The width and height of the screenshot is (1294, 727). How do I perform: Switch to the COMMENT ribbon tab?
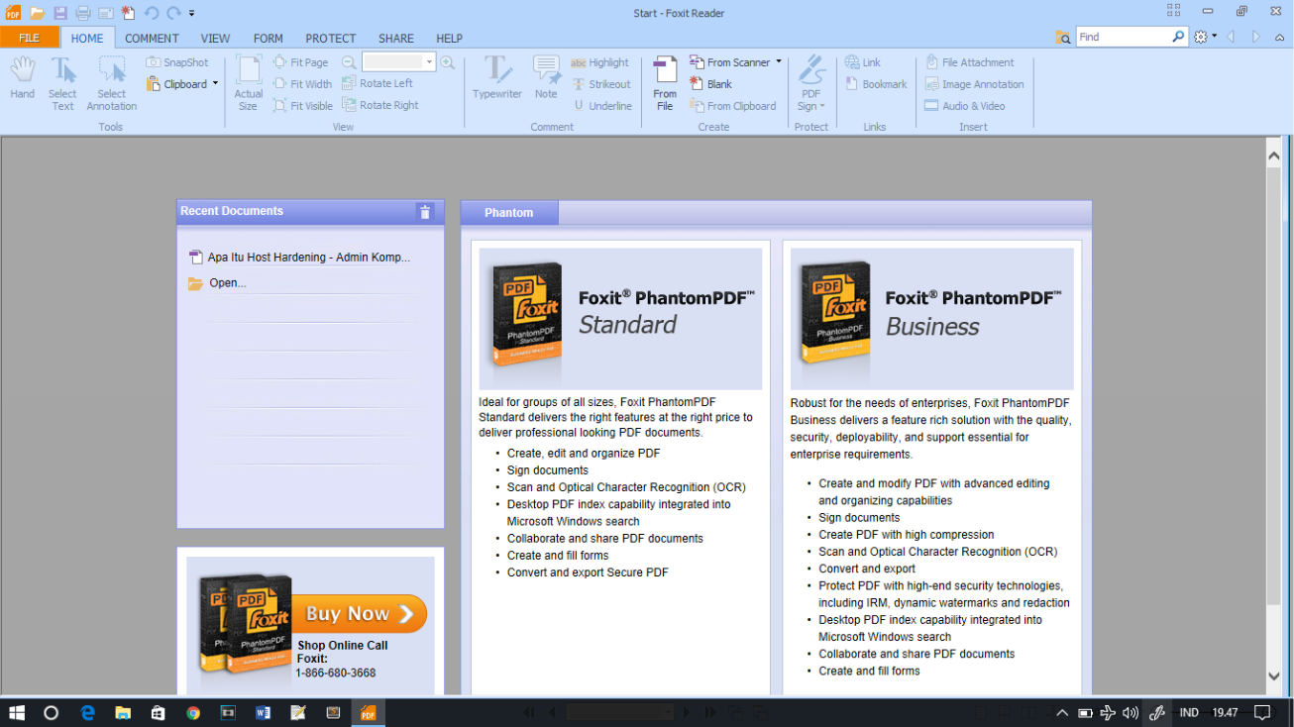click(152, 38)
